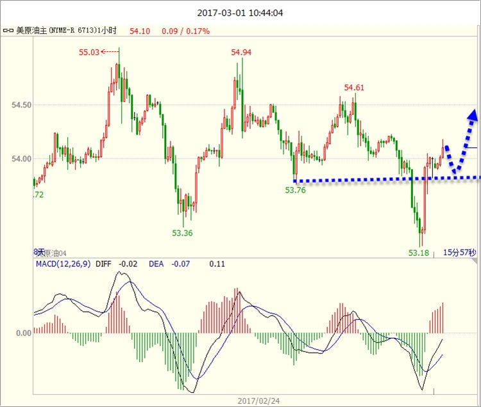Screen dimensions: 481x407
Task: Click the corner triangle of MACD panel
Action: [x=475, y=261]
